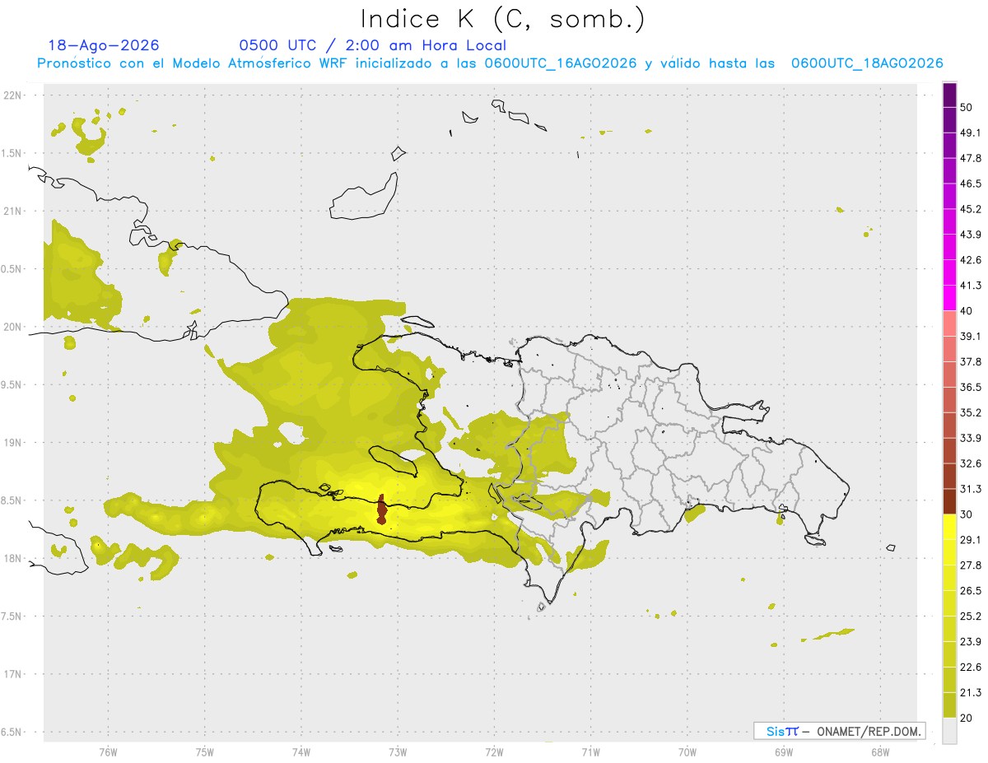The height and width of the screenshot is (763, 988).
Task: Click the "27.8" color scale value
Action: (x=971, y=565)
